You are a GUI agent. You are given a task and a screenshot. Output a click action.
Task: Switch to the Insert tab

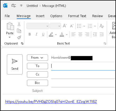[40, 16]
